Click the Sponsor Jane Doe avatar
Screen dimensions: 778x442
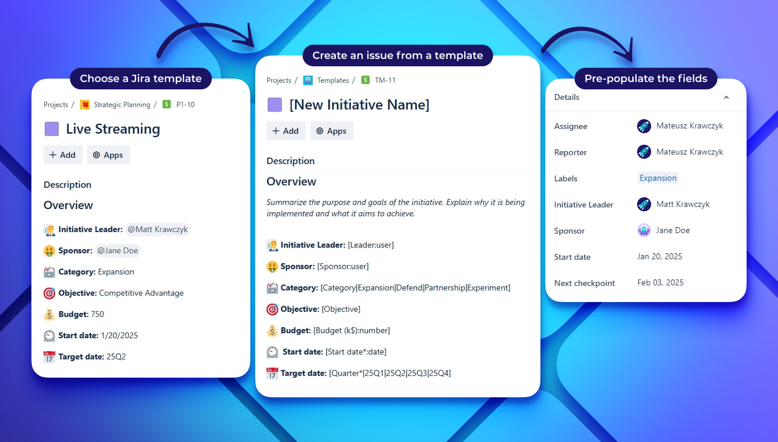[644, 230]
